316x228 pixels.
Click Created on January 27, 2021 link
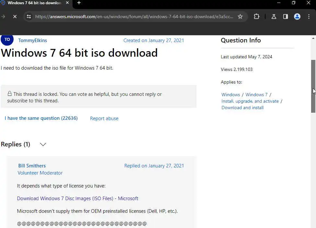click(x=153, y=40)
